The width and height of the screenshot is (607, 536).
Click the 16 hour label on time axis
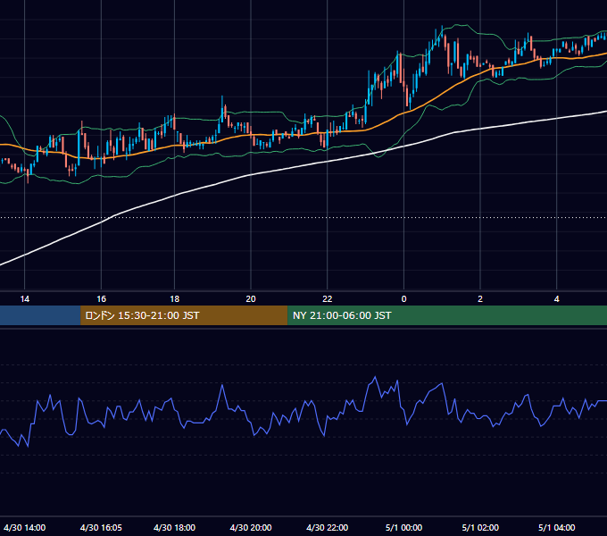[102, 299]
